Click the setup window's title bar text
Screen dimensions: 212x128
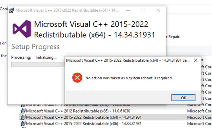tap(67, 11)
